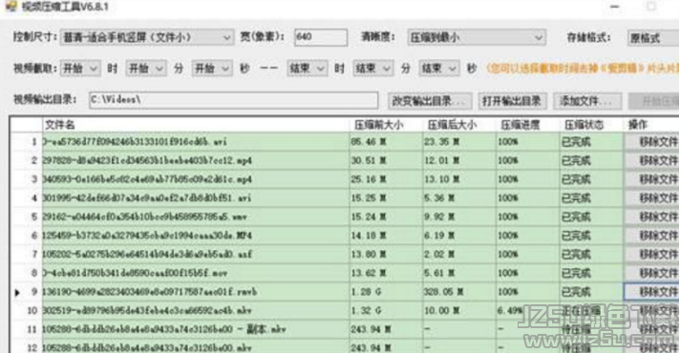Click the 文件名 column header
The width and height of the screenshot is (680, 353).
(x=196, y=125)
